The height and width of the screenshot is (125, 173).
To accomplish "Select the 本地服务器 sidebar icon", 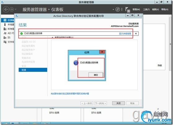I will [x=5, y=25].
